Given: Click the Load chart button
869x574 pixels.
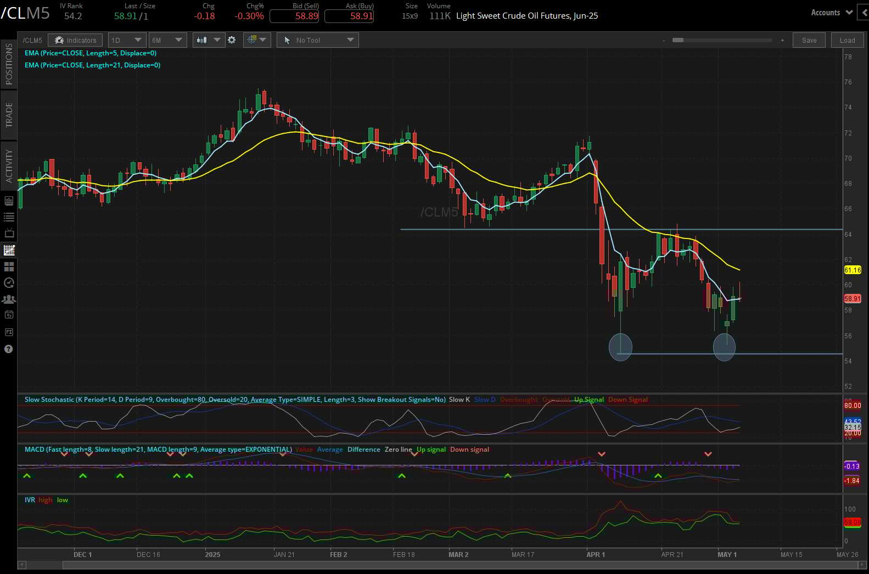Looking at the screenshot, I should click(847, 40).
